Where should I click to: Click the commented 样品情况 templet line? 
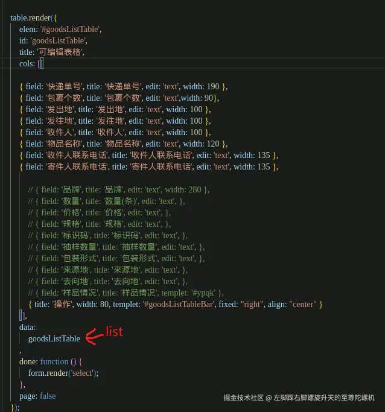click(126, 293)
